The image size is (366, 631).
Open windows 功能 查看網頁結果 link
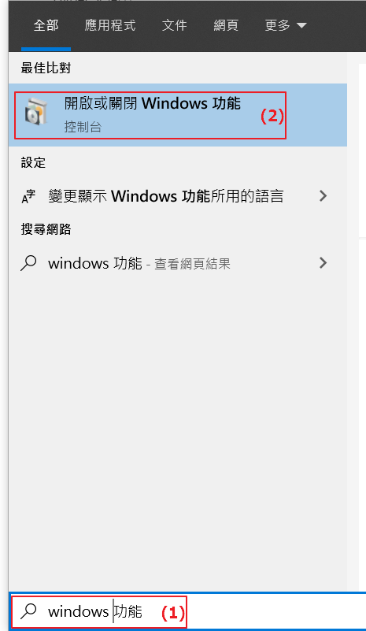(x=177, y=263)
